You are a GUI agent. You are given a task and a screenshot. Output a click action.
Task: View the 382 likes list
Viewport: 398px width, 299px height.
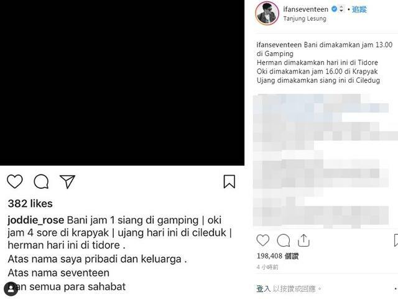click(x=30, y=204)
